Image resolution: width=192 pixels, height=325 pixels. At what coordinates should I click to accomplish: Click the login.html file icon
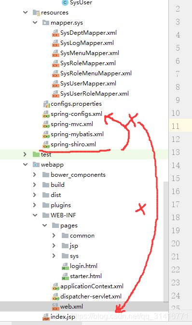point(65,266)
